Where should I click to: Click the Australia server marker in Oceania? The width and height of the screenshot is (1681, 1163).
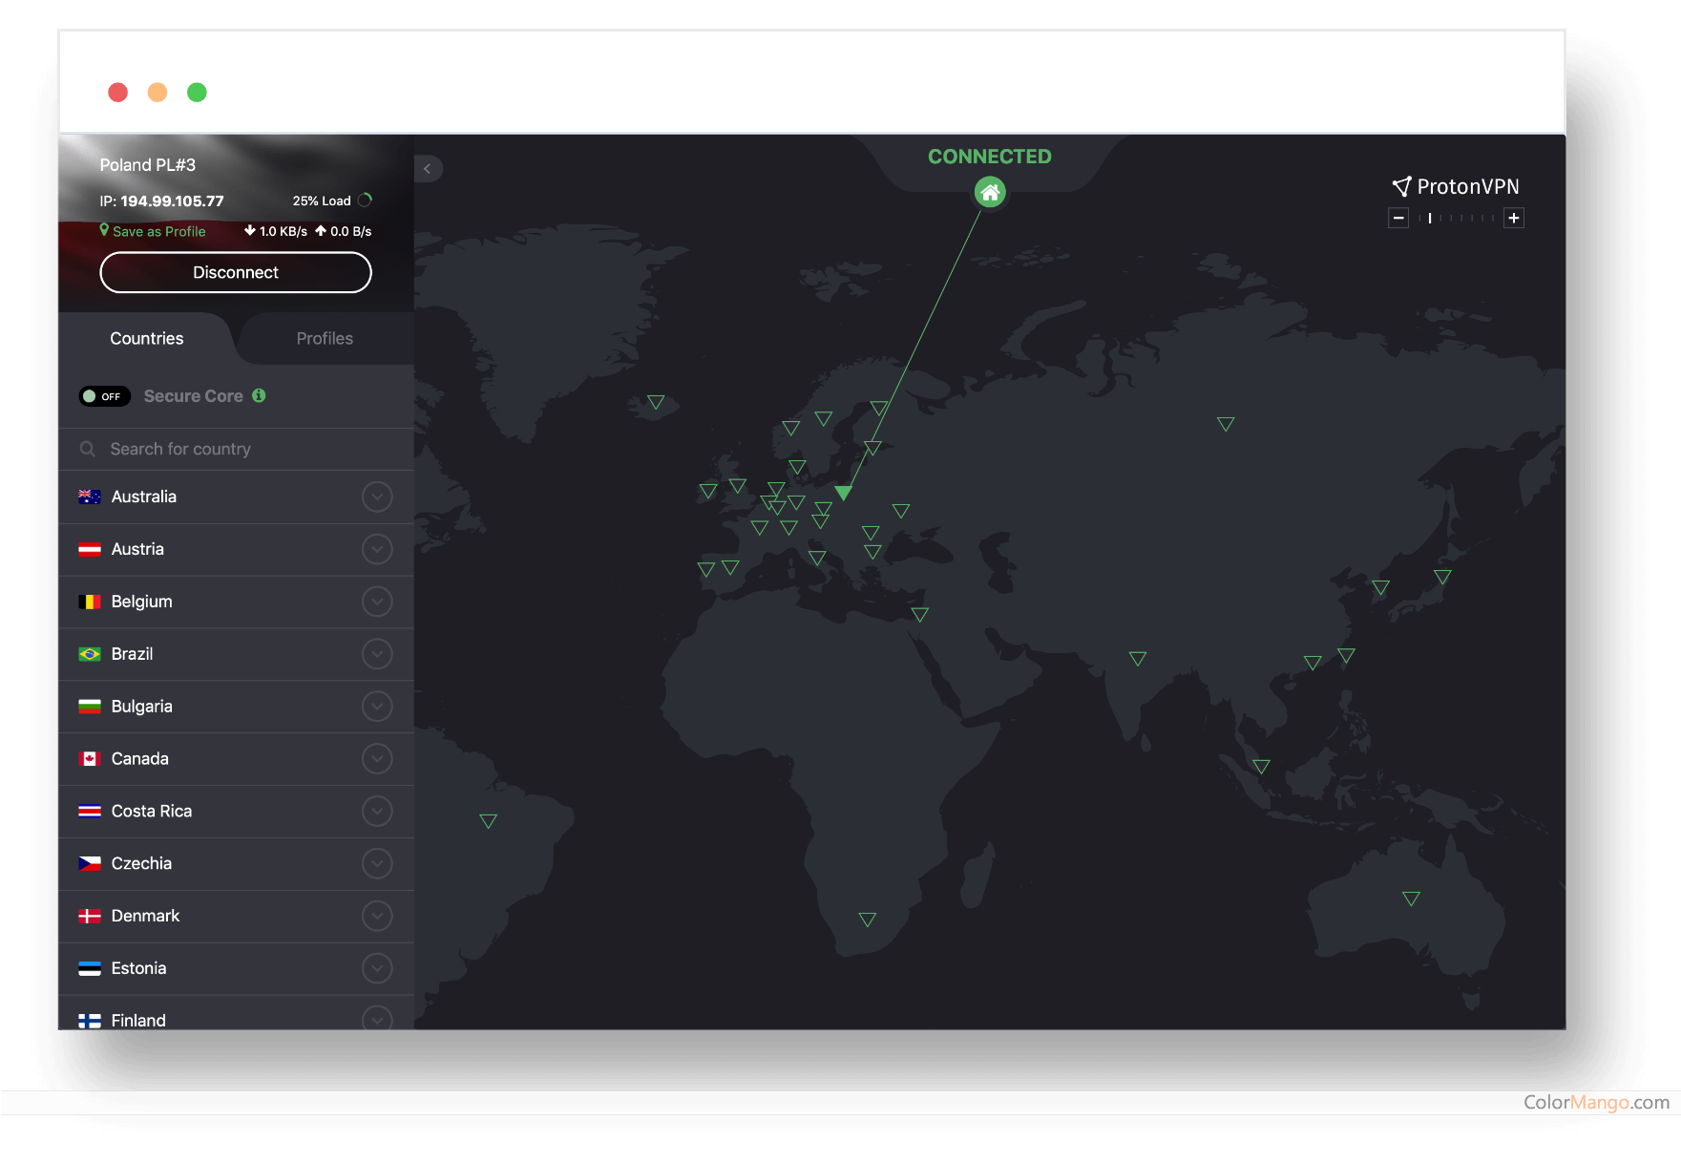(1410, 898)
